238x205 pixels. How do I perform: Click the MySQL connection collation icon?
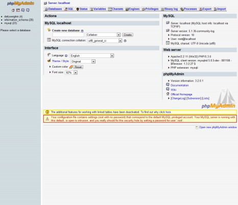(49, 40)
